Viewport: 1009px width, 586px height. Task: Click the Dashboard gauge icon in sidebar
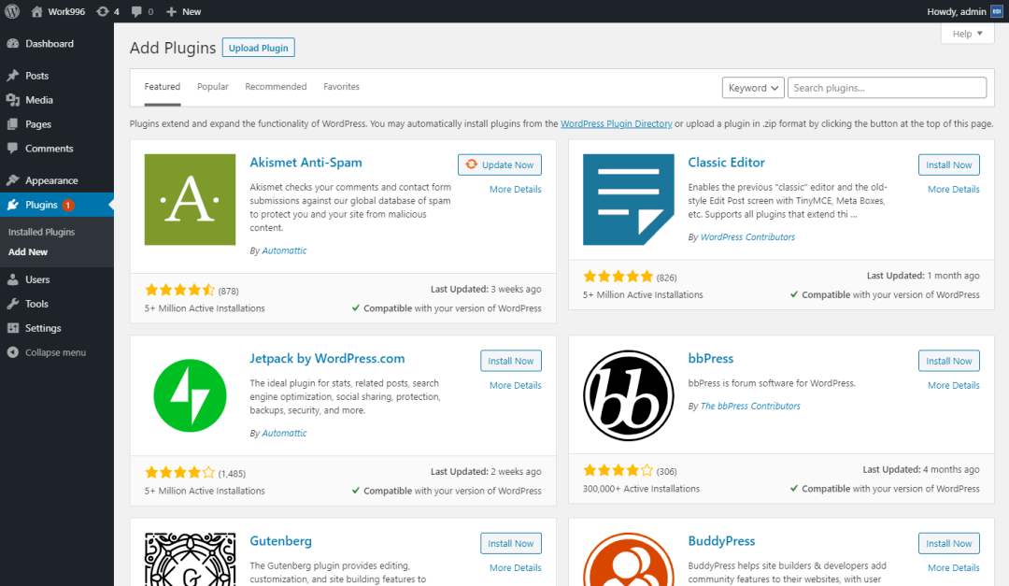click(x=13, y=44)
